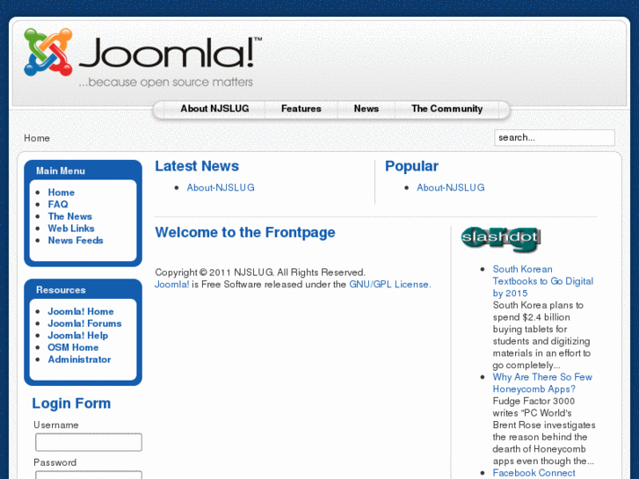The width and height of the screenshot is (639, 479).
Task: Click the Joomla! link in footer
Action: point(171,284)
